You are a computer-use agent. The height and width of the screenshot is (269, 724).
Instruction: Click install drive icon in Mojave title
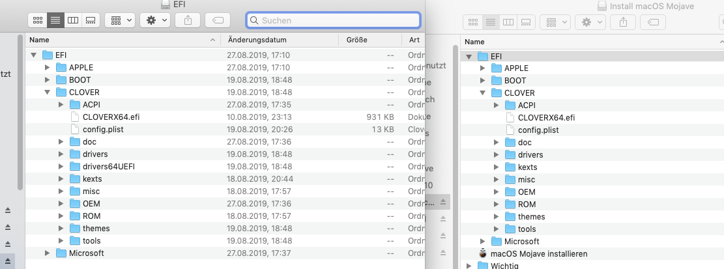point(602,6)
